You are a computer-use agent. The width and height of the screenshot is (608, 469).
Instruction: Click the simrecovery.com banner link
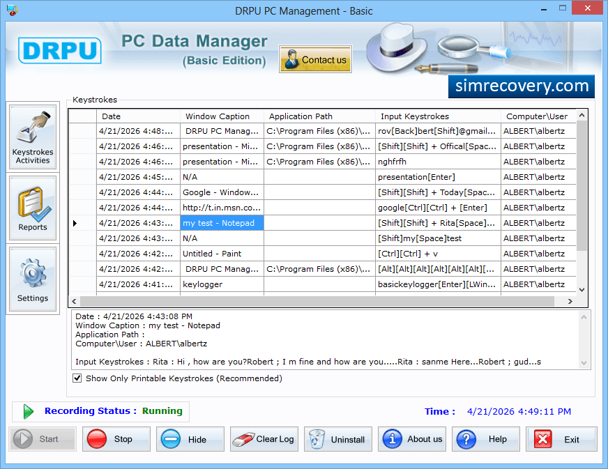point(521,86)
